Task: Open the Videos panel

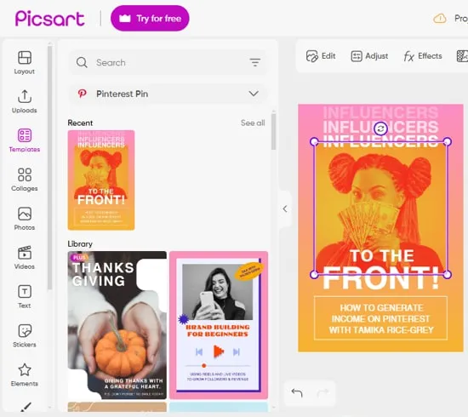Action: click(25, 258)
